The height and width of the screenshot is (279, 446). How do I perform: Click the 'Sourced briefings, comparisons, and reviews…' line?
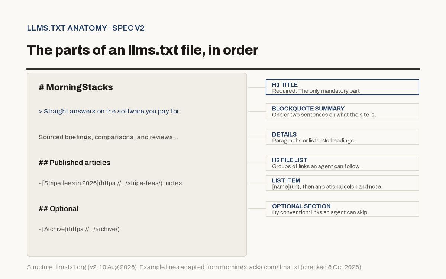109,137
